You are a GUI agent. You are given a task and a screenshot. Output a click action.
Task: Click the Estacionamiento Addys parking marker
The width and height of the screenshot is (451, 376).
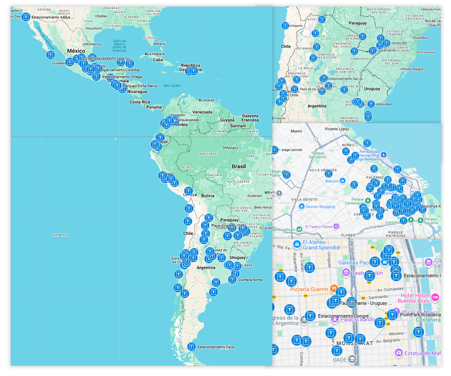25,17
